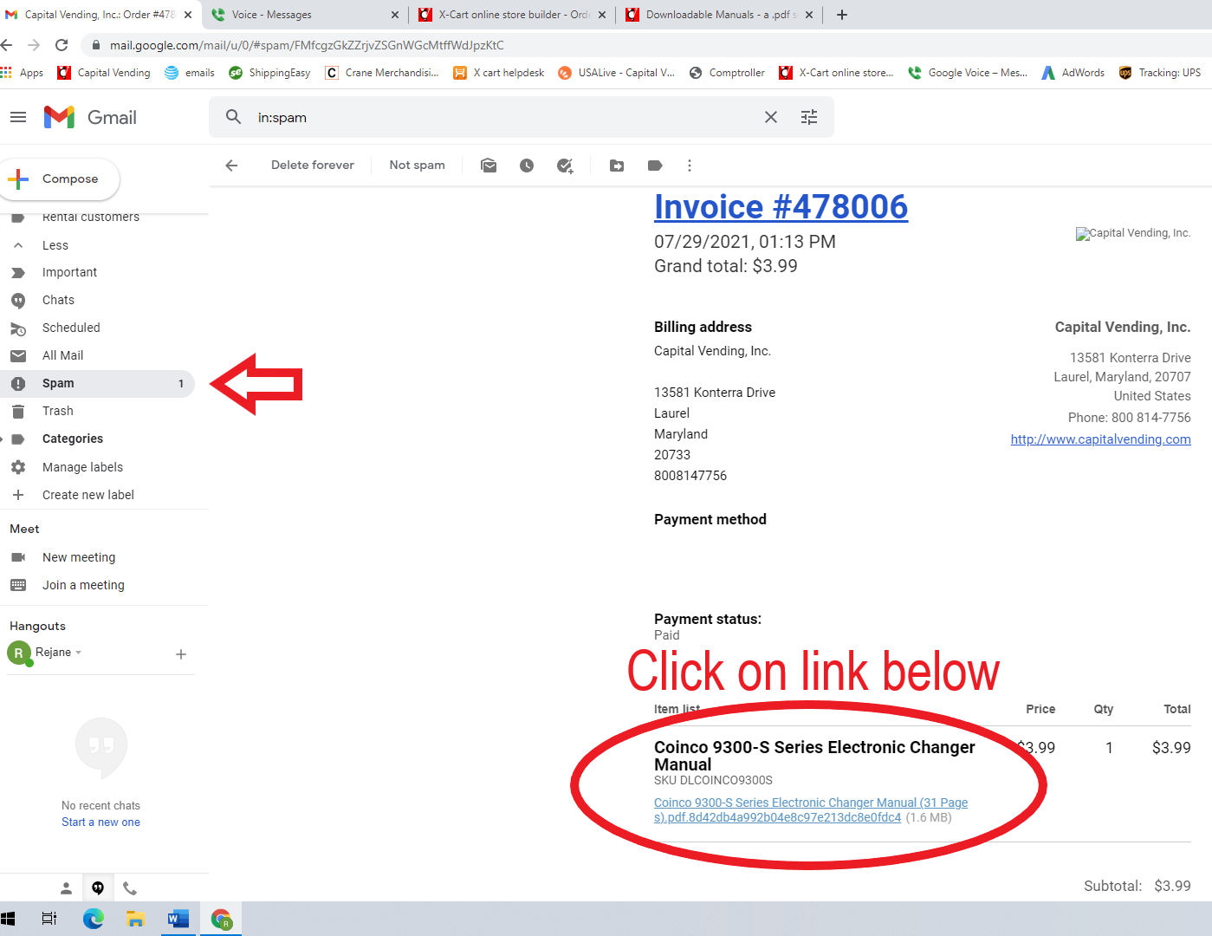Viewport: 1212px width, 936px height.
Task: Add email to Tasks icon
Action: click(565, 166)
